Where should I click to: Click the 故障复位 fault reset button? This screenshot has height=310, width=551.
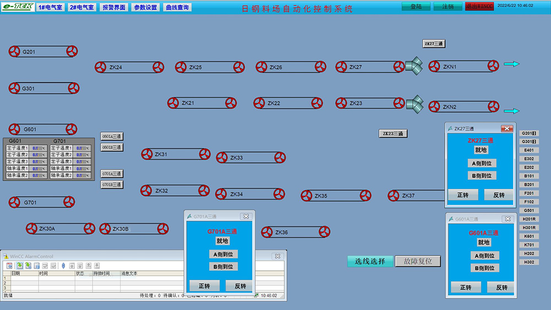(x=418, y=261)
